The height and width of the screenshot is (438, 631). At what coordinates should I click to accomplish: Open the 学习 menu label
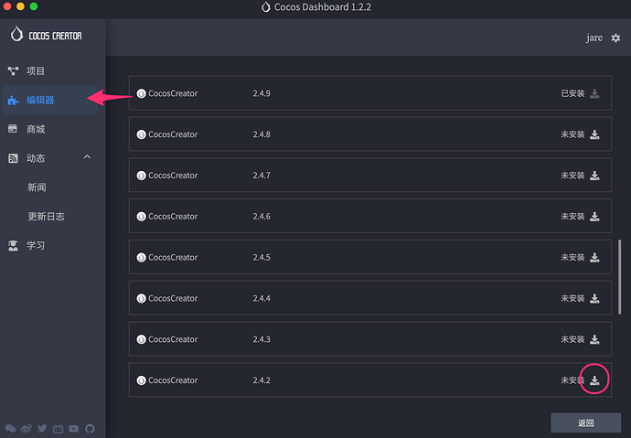coord(36,245)
